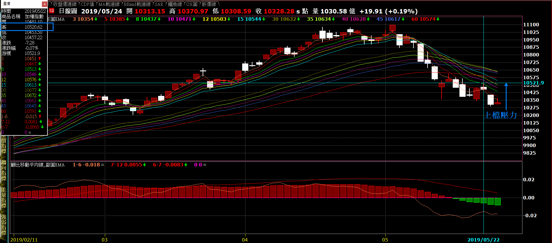Click the 60-period EMA value 10574 in legend
Viewport: 552px width, 243px height.
(x=427, y=19)
